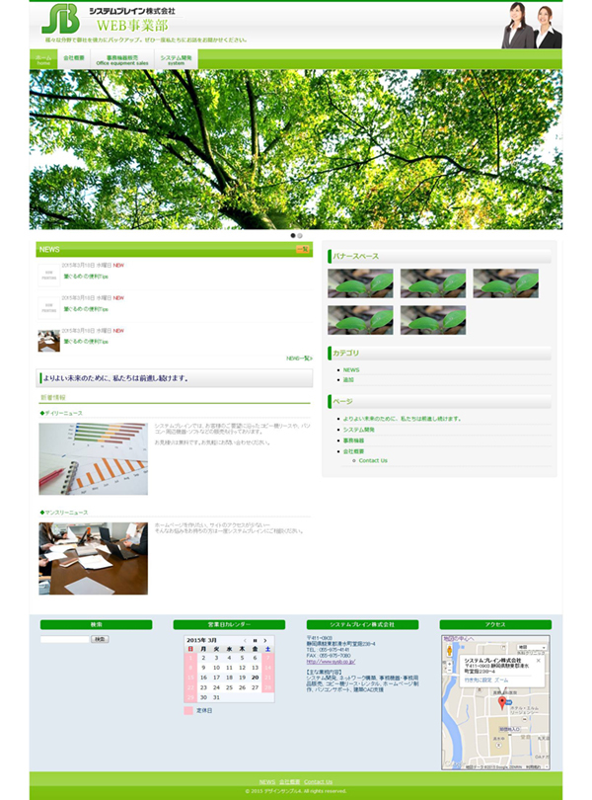The height and width of the screenshot is (800, 592).
Task: Open Contact Us in the footer bar
Action: pos(318,781)
